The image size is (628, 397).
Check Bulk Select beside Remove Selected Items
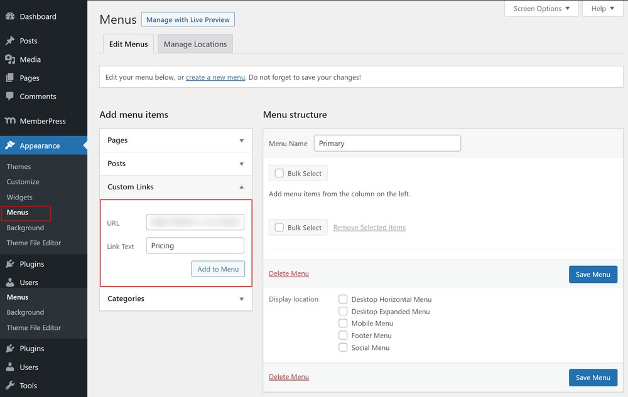click(279, 228)
